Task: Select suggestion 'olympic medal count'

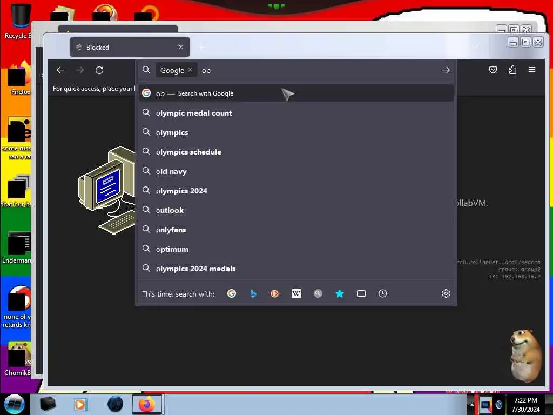Action: [x=296, y=113]
